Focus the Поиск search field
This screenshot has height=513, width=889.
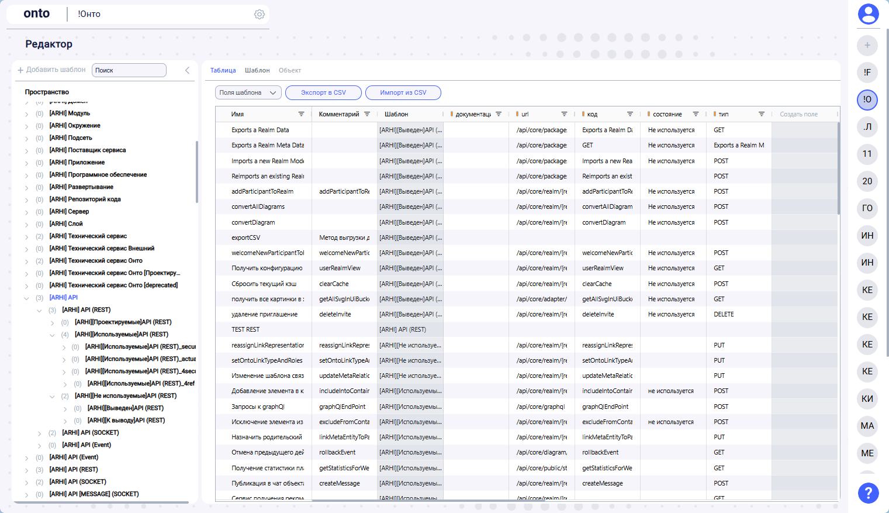[129, 70]
